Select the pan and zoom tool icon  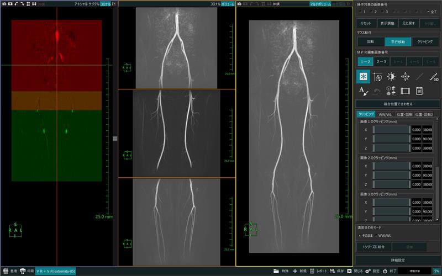tap(405, 77)
